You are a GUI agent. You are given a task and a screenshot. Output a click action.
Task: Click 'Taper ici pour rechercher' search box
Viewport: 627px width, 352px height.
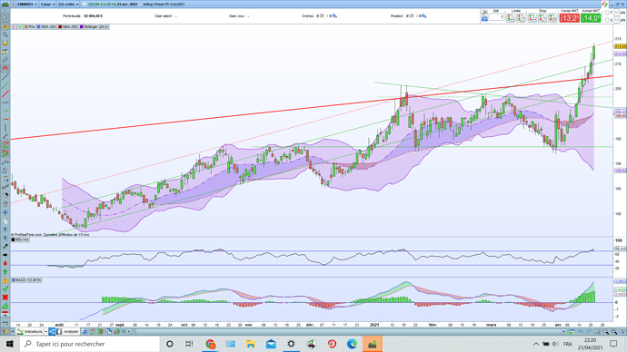90,344
